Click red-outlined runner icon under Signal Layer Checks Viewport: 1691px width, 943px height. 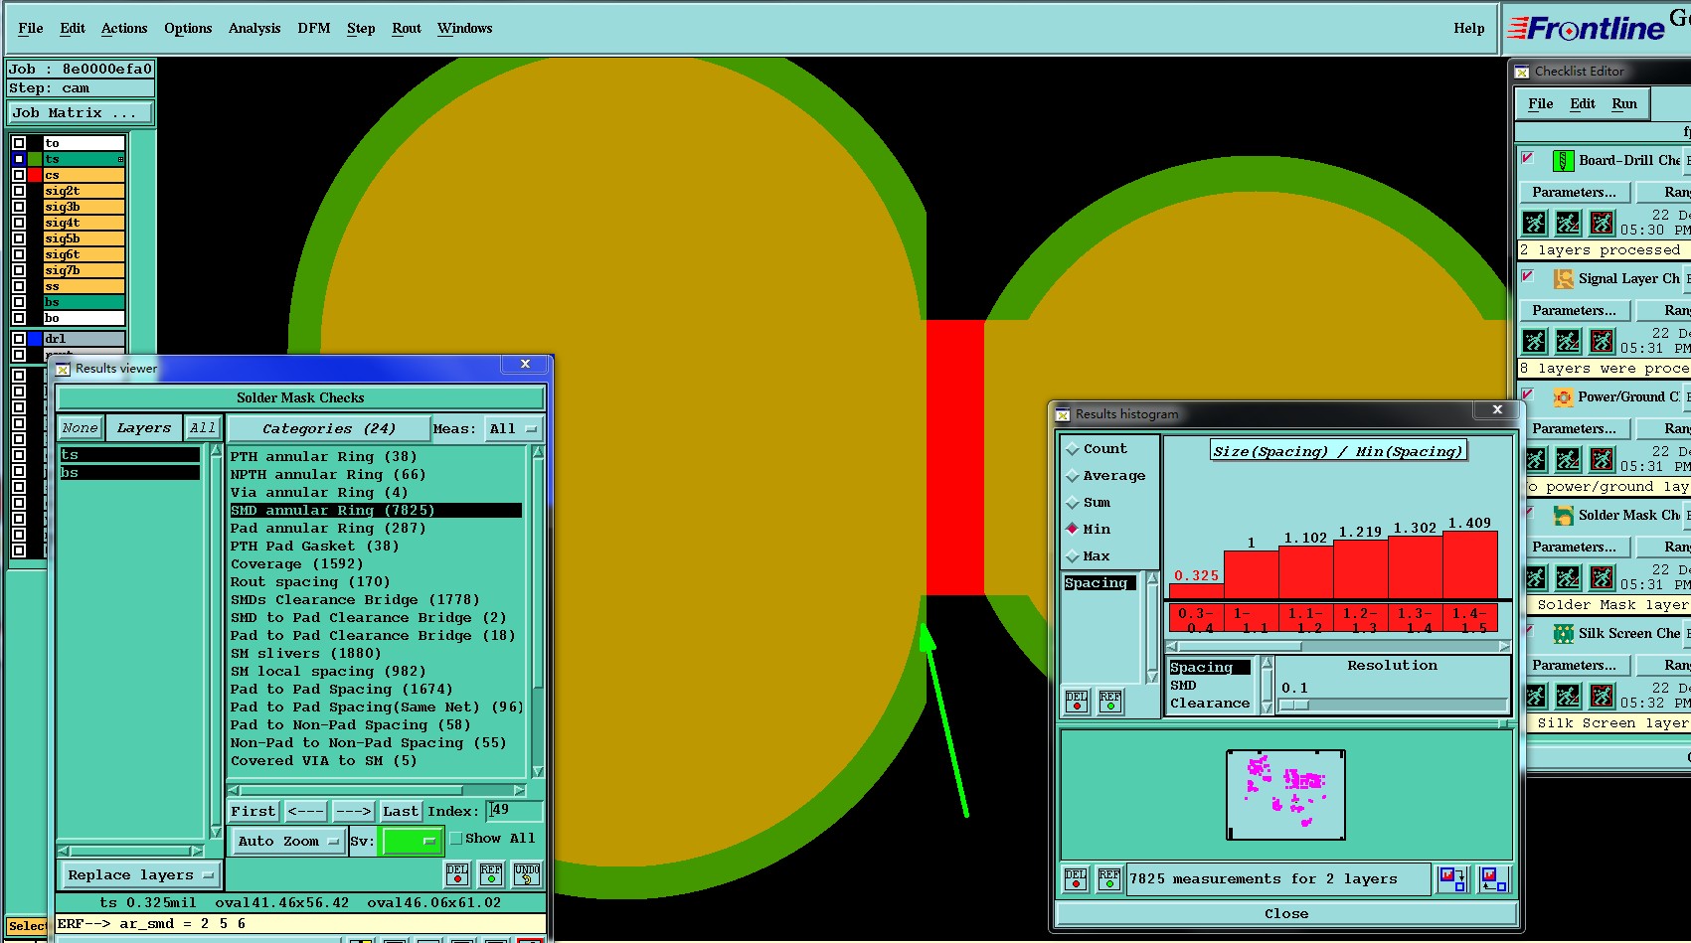(1602, 341)
